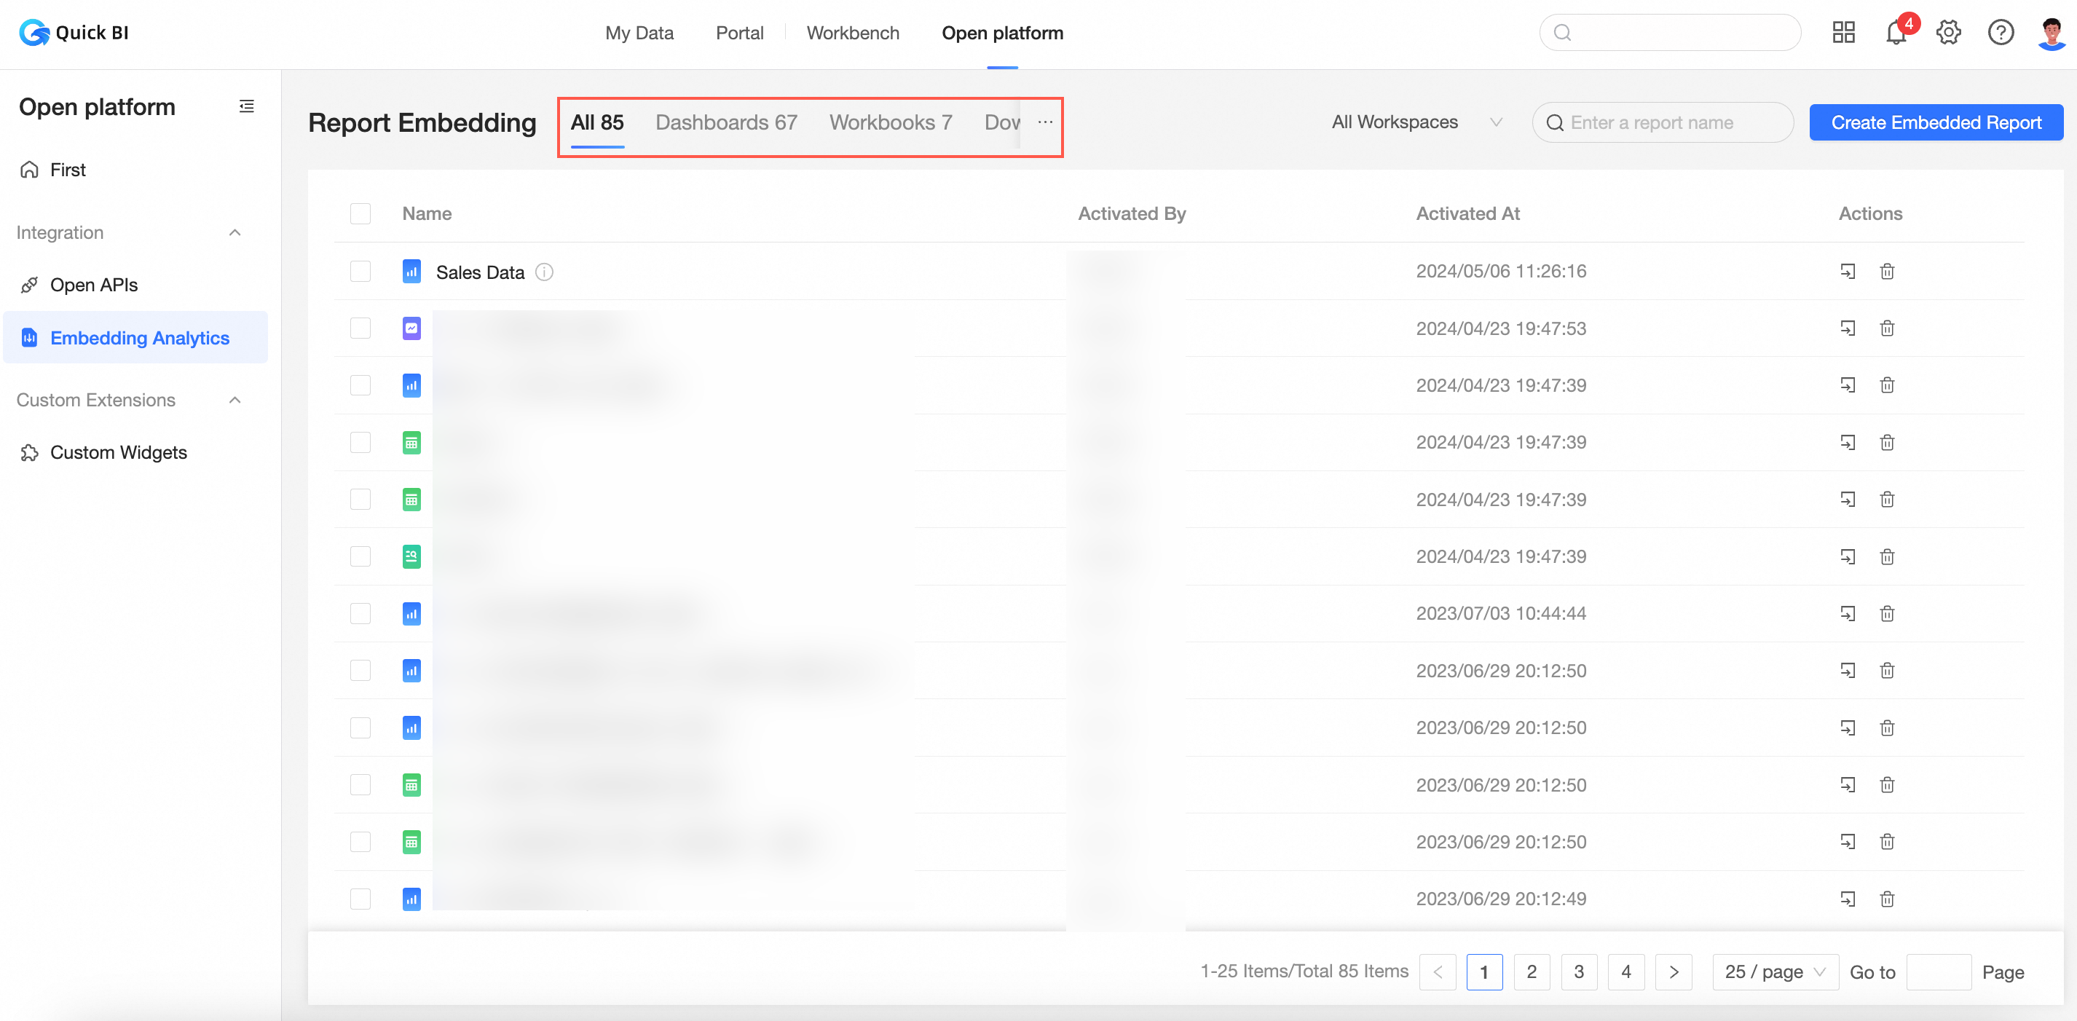This screenshot has height=1021, width=2077.
Task: Open the All Workspaces dropdown
Action: (x=1416, y=122)
